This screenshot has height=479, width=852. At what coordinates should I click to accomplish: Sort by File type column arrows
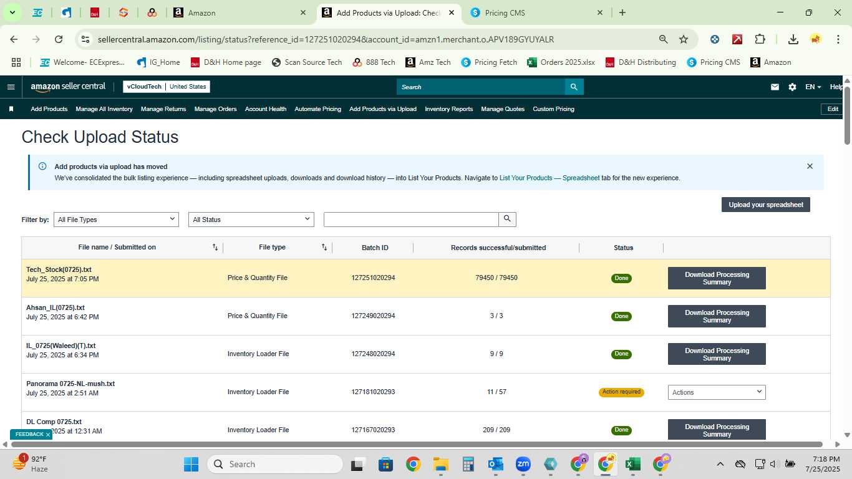point(324,248)
